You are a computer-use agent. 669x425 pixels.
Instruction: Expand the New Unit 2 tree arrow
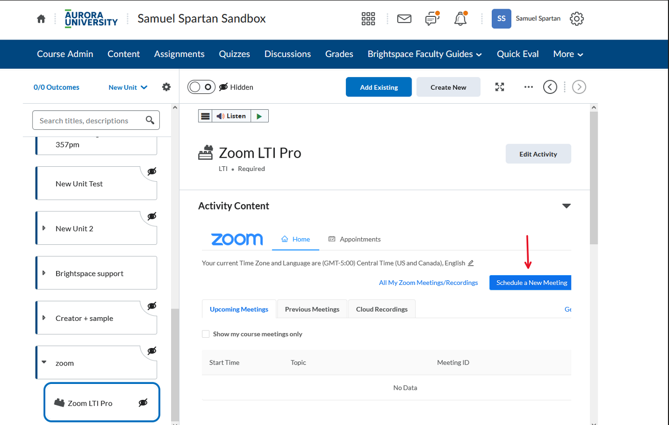coord(44,228)
